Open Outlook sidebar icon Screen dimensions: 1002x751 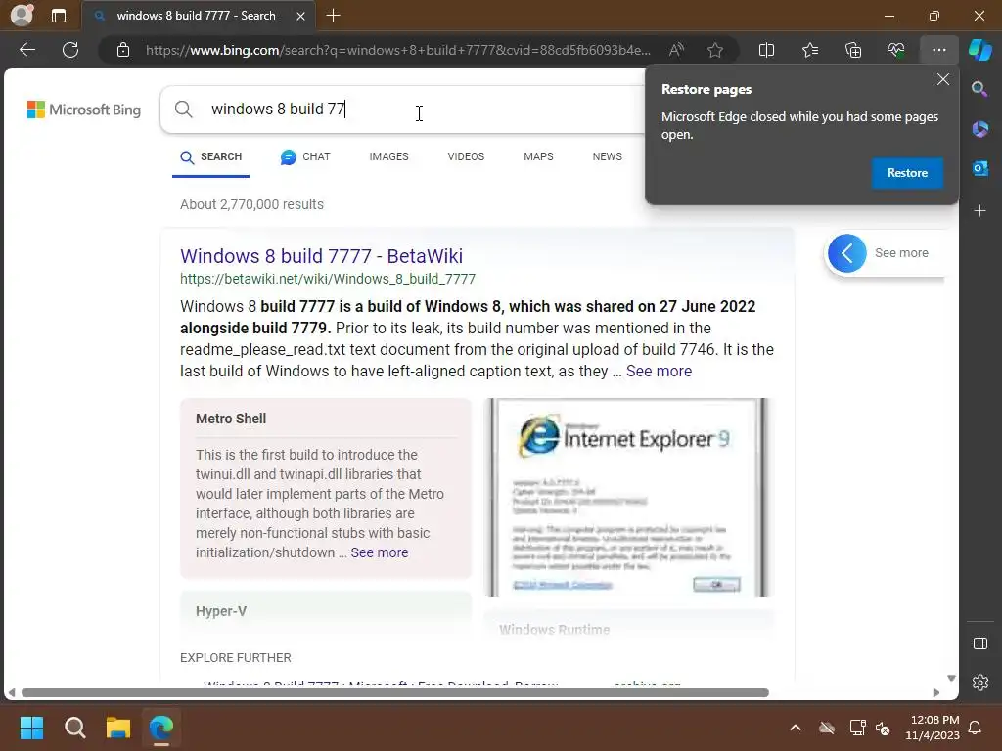(979, 168)
